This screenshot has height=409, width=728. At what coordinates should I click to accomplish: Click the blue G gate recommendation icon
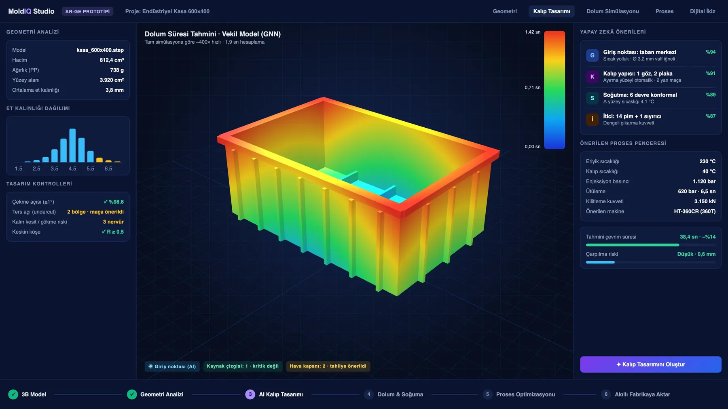point(592,55)
